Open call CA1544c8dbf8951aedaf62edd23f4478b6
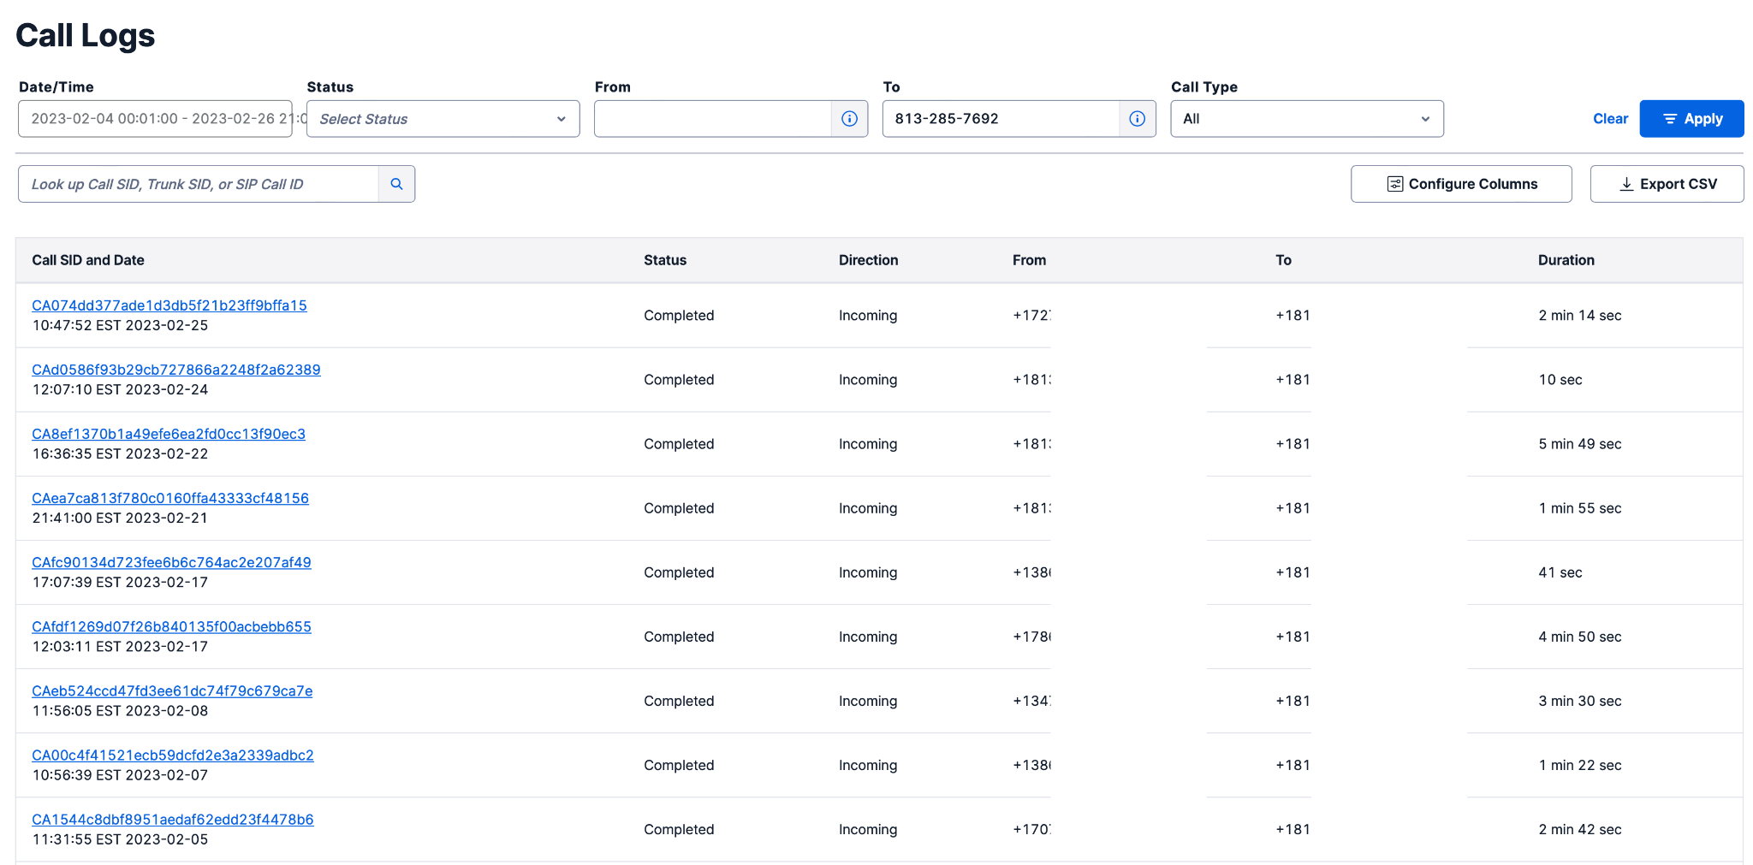The height and width of the screenshot is (865, 1753). coord(173,819)
